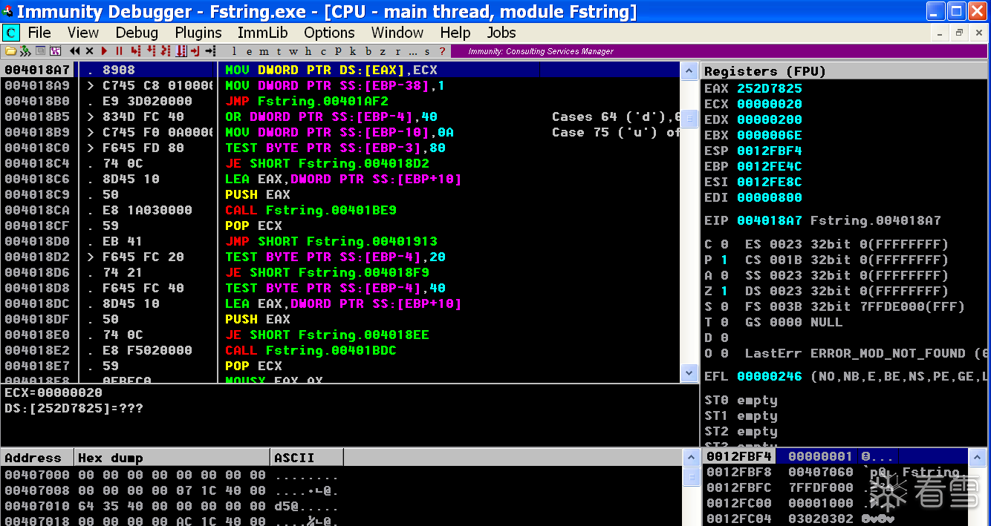Click the ASCII column header in dump
Viewport: 991px width, 526px height.
pos(307,458)
